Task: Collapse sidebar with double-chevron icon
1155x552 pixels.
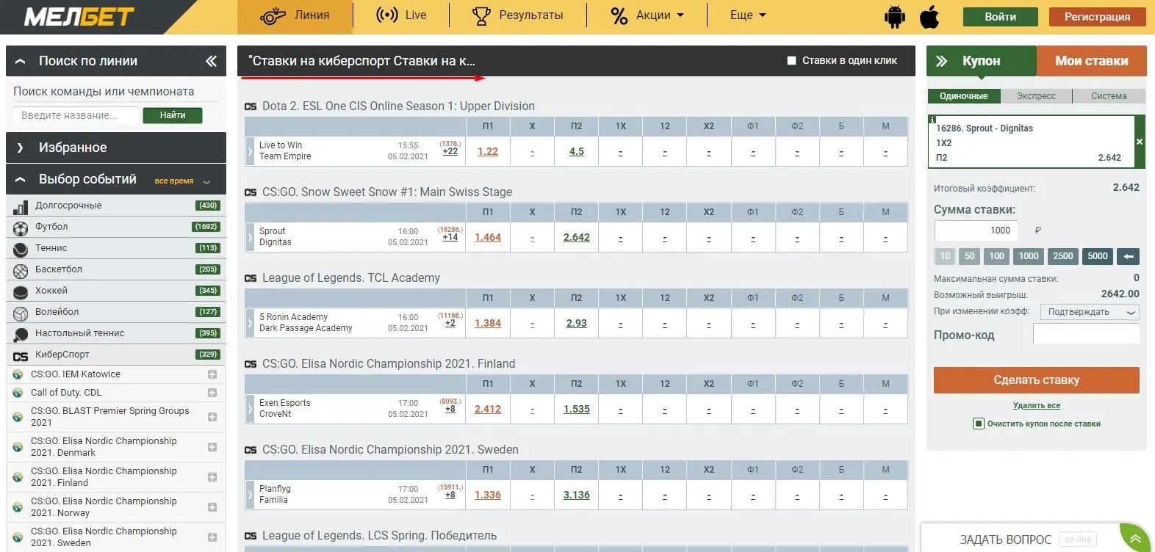Action: [211, 61]
